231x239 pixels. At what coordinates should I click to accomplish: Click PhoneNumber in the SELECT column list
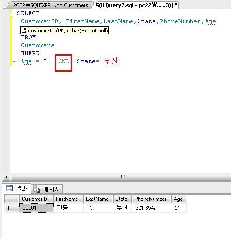(x=180, y=21)
